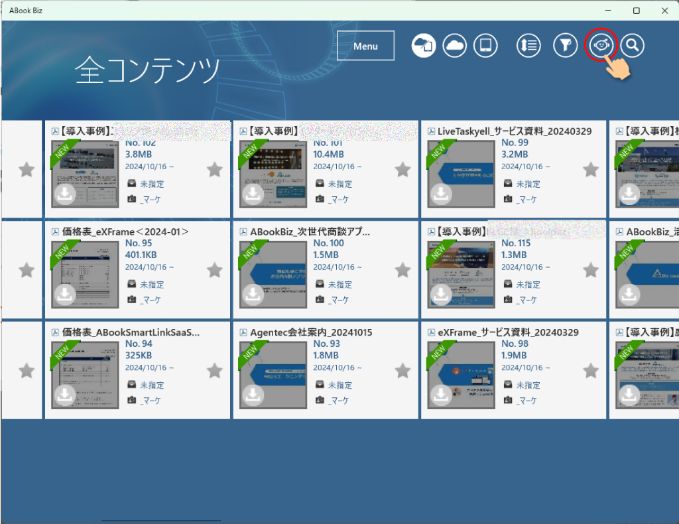
Task: Click 未指定 label on No. 99
Action: click(528, 184)
